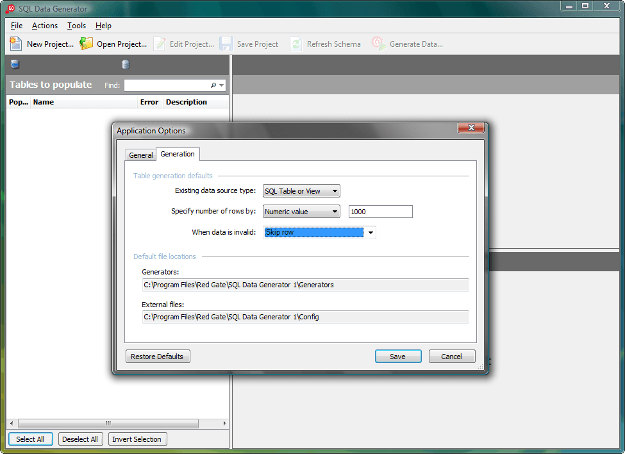Click the Invert Selection button
This screenshot has width=625, height=454.
pos(137,439)
